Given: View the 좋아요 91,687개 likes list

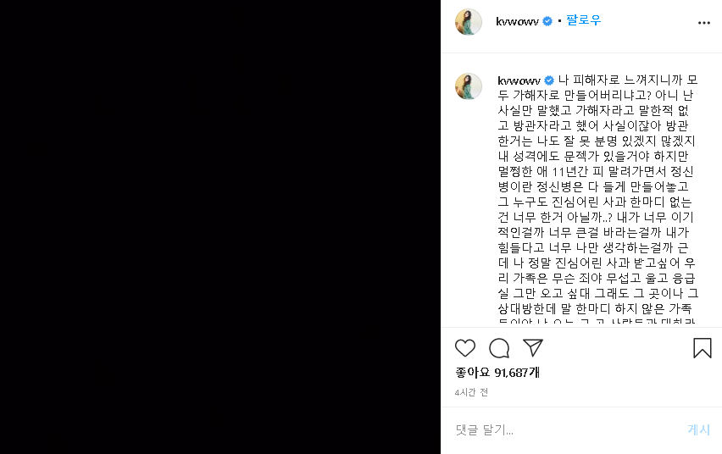Looking at the screenshot, I should [x=497, y=372].
